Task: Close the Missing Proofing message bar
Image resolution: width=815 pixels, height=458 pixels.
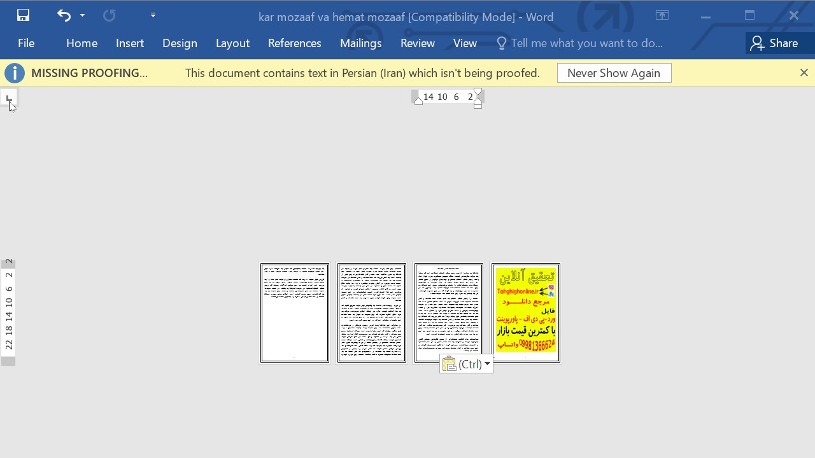Action: [x=804, y=73]
